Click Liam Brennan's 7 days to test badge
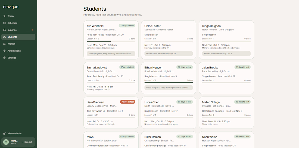The height and width of the screenshot is (148, 299). (x=127, y=102)
